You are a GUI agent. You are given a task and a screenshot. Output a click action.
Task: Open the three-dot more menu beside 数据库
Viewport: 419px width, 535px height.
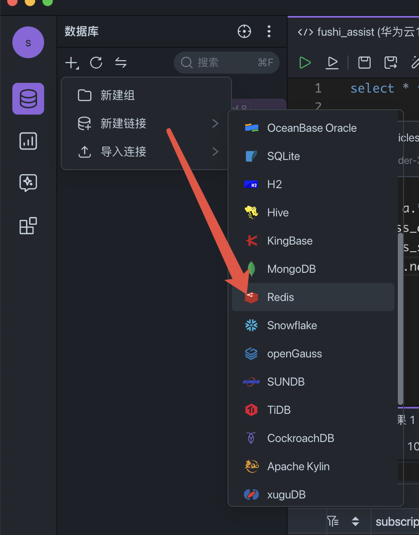coord(269,31)
